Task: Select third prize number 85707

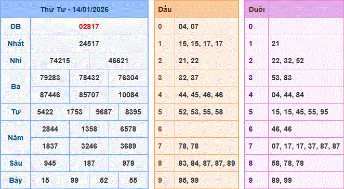Action: (89, 95)
